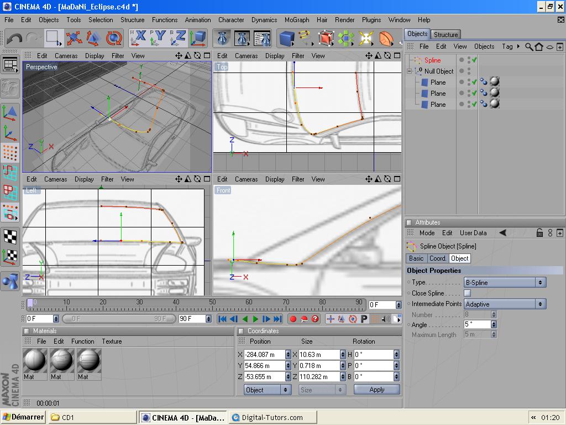Viewport: 566px width, 425px height.
Task: Click the Angle value stepper arrows
Action: pyautogui.click(x=494, y=324)
